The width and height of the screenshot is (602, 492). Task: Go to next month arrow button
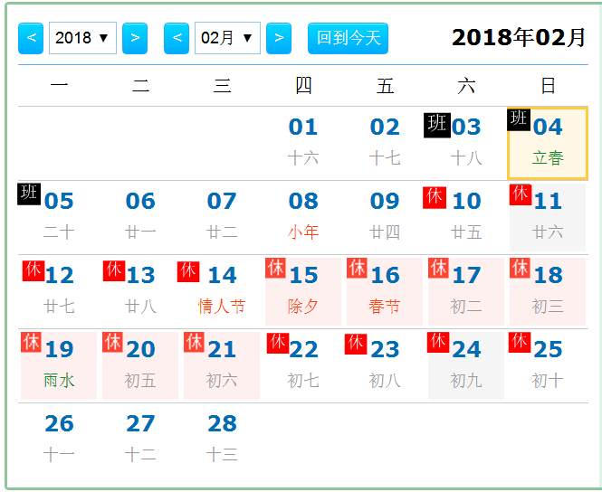[x=279, y=38]
